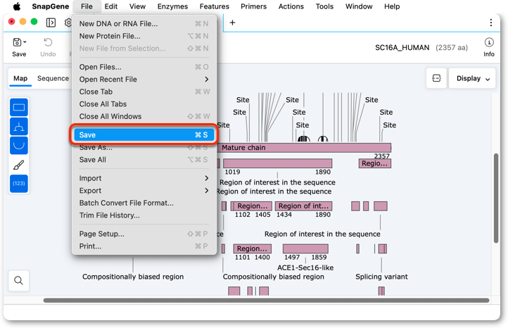The image size is (508, 328).
Task: Open the Actions menu
Action: 291,6
